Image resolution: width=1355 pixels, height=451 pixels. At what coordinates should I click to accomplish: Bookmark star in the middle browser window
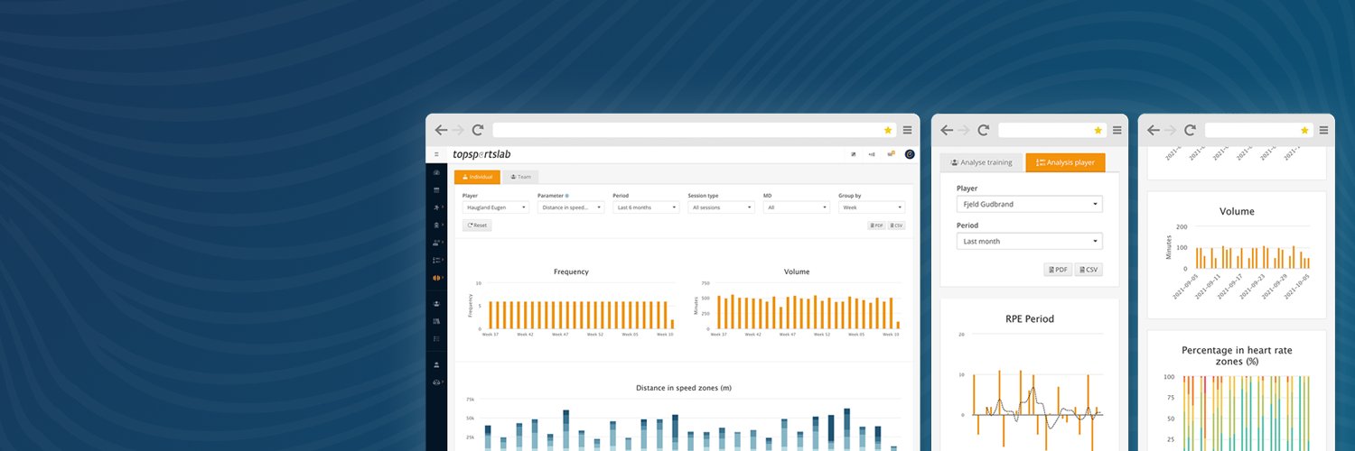click(x=1098, y=130)
